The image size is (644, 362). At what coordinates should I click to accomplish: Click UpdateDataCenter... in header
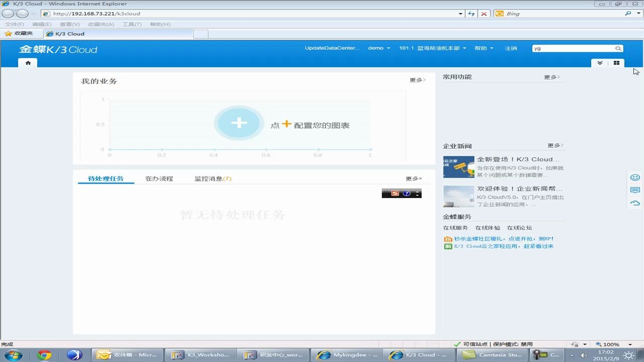[332, 48]
